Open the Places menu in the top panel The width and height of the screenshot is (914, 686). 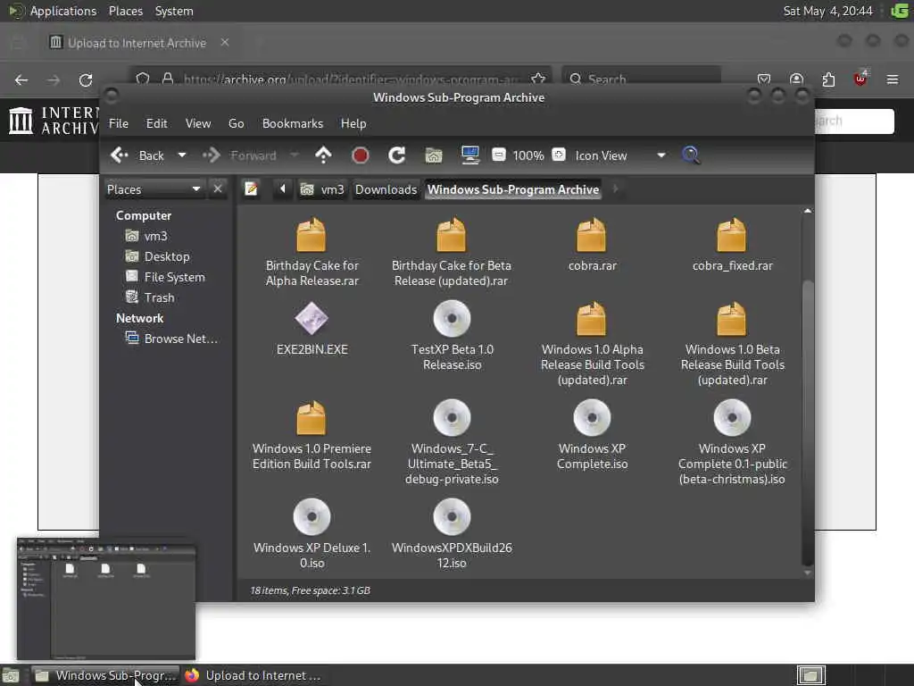tap(125, 11)
